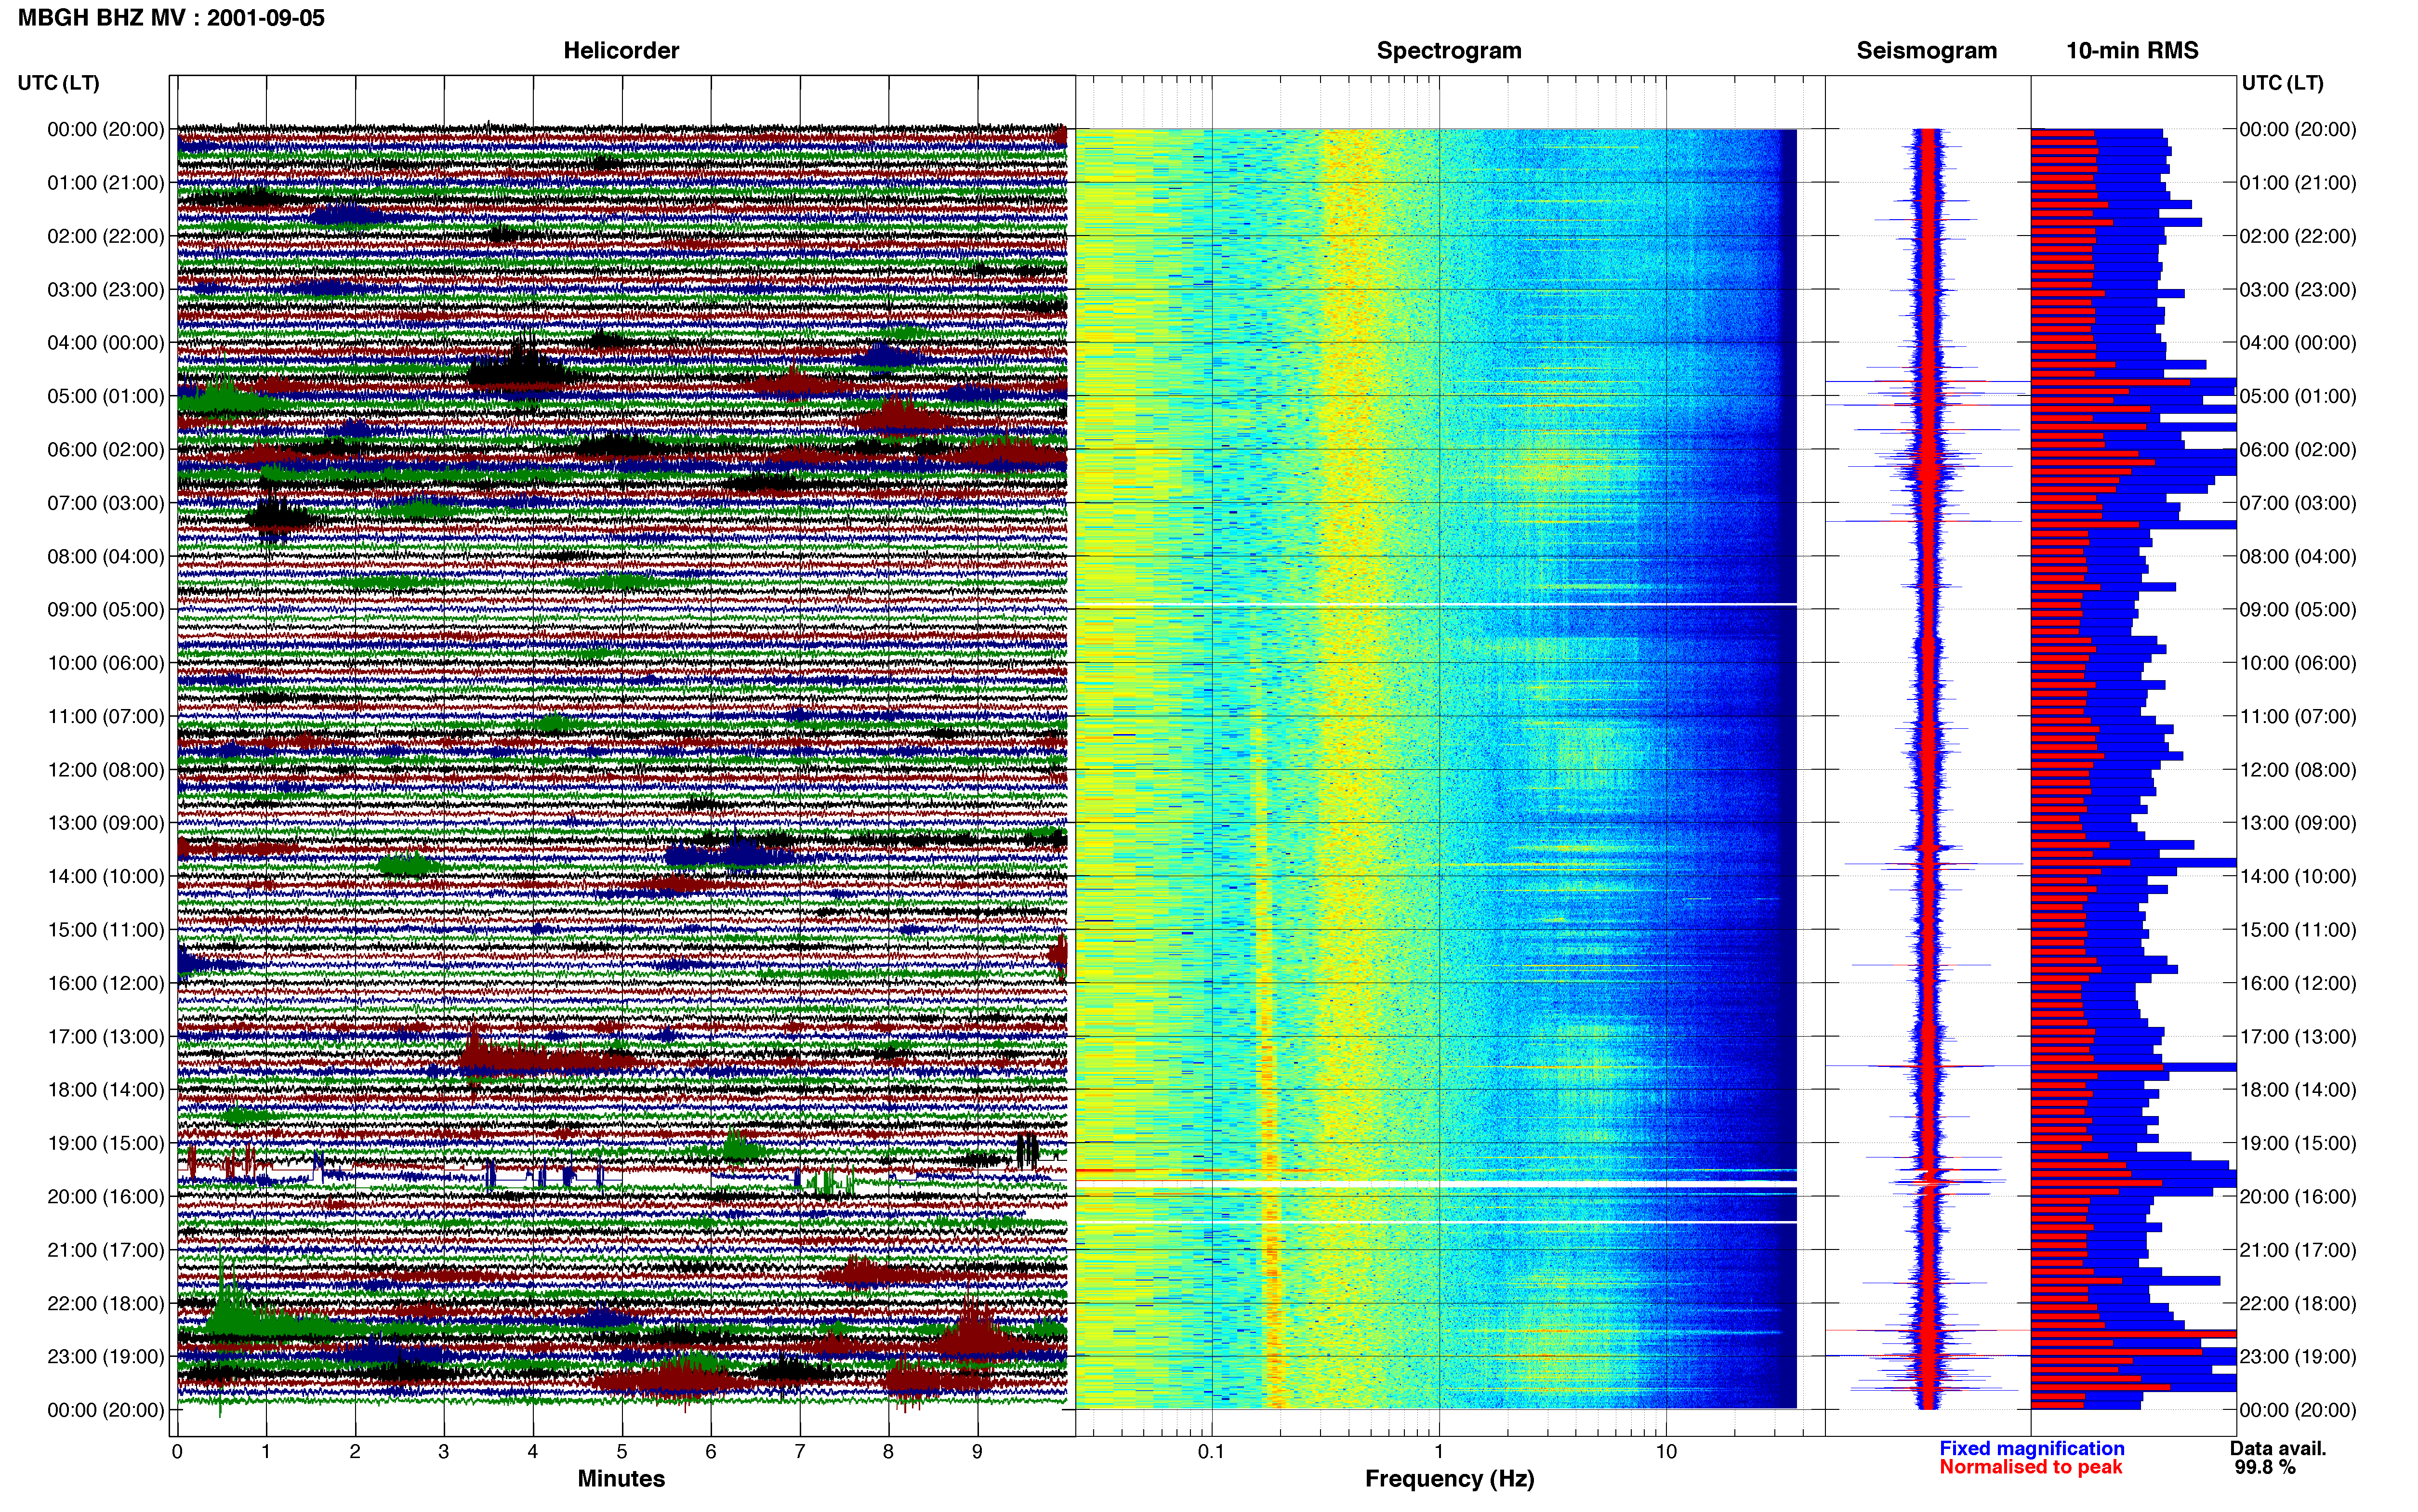The width and height of the screenshot is (2418, 1512).
Task: Click '05:00 (01:00)' on the RMS-side time axis
Action: (x=2298, y=396)
